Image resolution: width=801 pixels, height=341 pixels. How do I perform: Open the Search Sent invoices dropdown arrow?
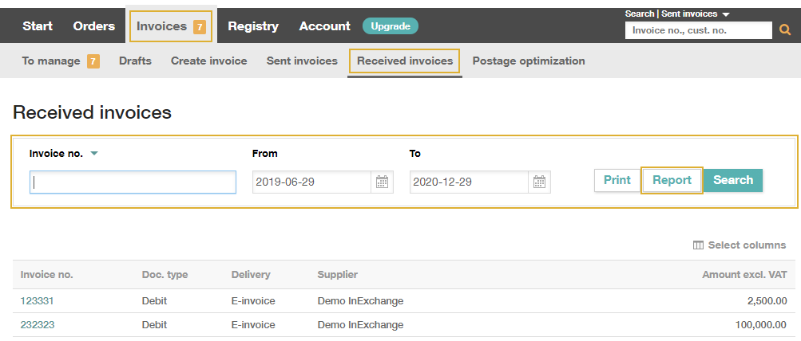click(x=725, y=14)
